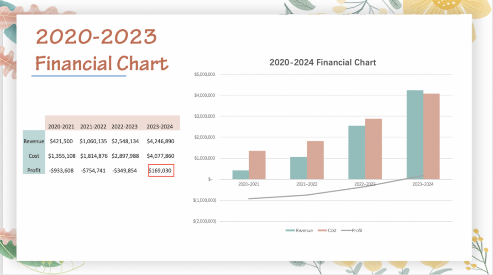
Task: Click the 2021-2022 category axis label
Action: [306, 184]
